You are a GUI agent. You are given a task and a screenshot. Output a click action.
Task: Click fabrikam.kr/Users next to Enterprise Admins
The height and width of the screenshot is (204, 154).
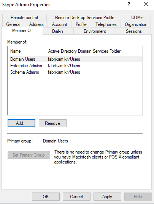coord(64,66)
